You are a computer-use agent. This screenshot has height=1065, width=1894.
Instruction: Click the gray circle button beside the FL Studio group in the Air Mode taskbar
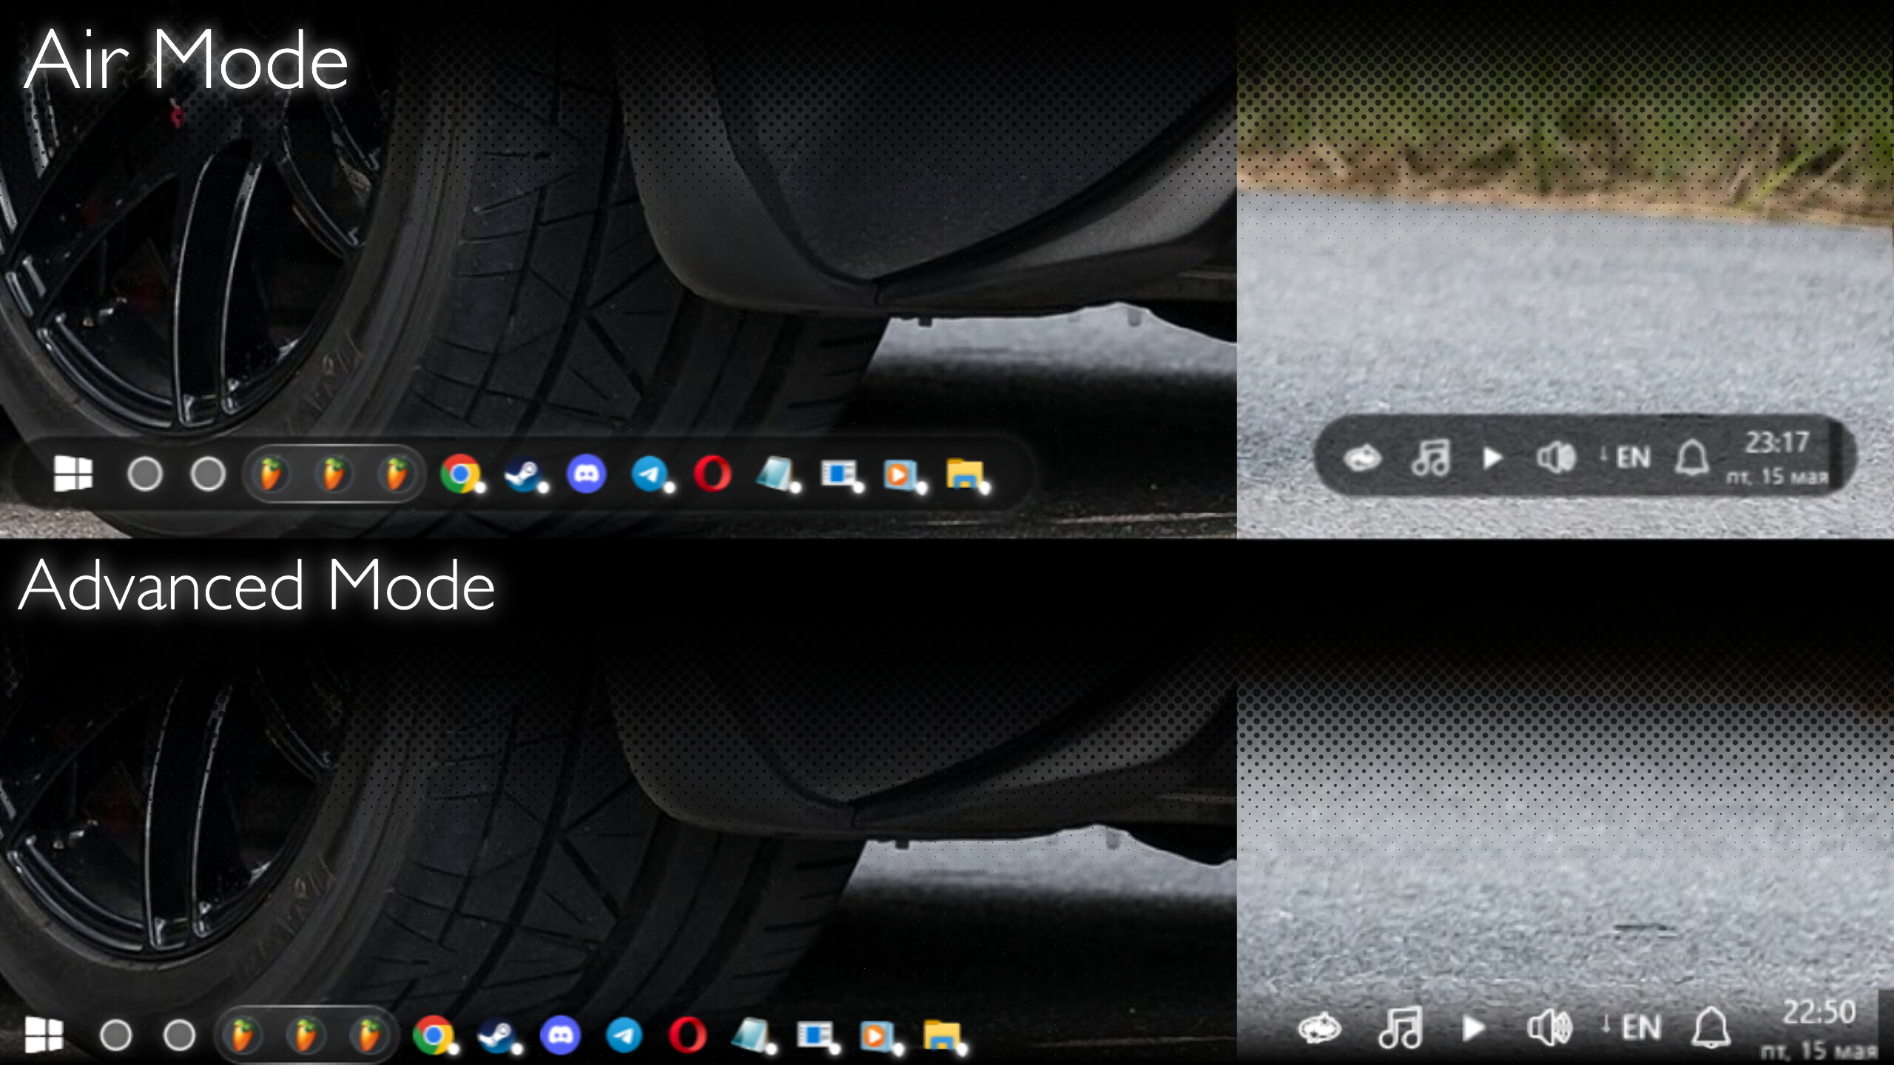click(208, 473)
